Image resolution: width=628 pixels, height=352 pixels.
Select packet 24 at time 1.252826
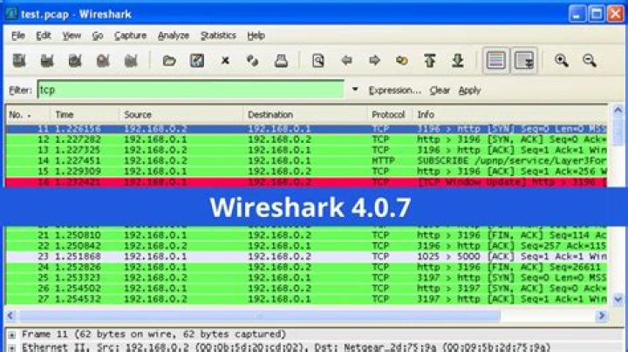(x=306, y=267)
